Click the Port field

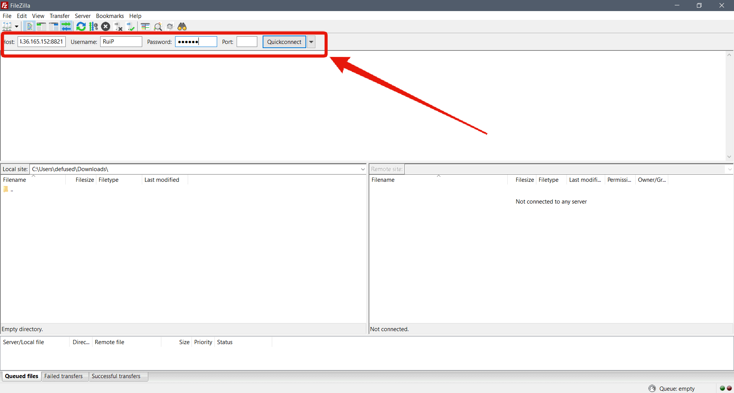pyautogui.click(x=247, y=42)
